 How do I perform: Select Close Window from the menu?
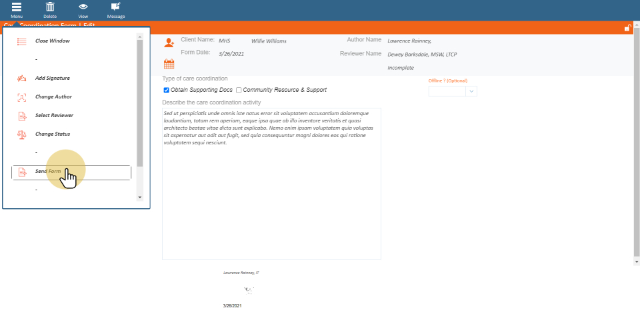pyautogui.click(x=53, y=41)
